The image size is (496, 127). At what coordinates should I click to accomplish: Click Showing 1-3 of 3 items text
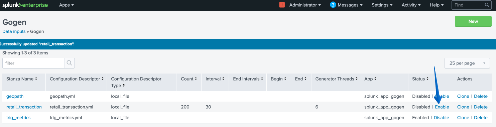point(25,53)
